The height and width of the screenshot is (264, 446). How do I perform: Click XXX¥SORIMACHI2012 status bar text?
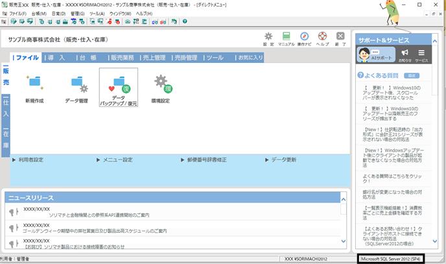tap(306, 259)
